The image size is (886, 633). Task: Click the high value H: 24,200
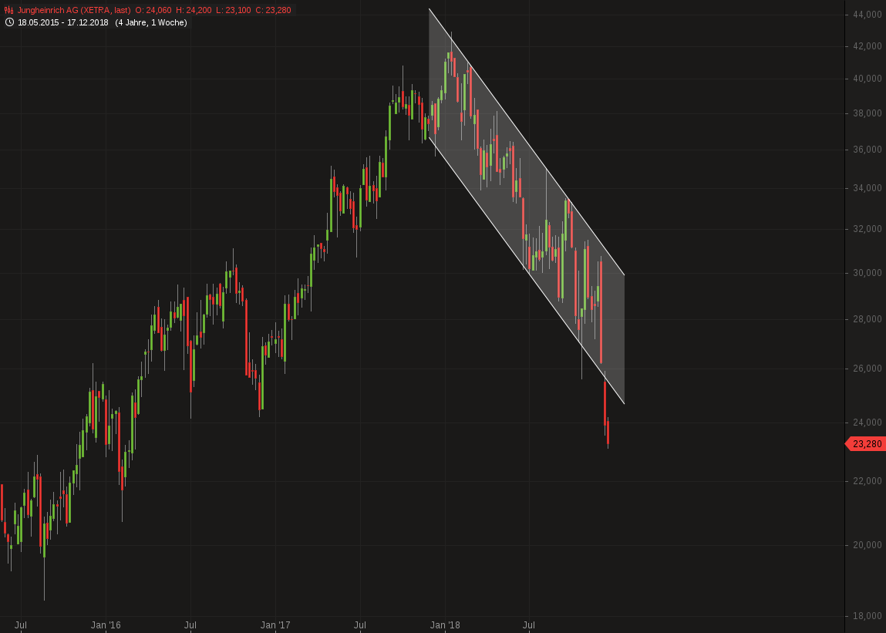click(x=194, y=10)
